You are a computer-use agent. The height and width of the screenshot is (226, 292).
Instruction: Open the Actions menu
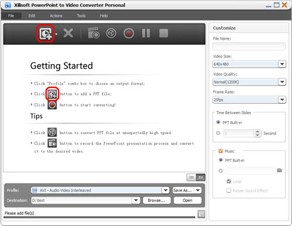(x=56, y=16)
